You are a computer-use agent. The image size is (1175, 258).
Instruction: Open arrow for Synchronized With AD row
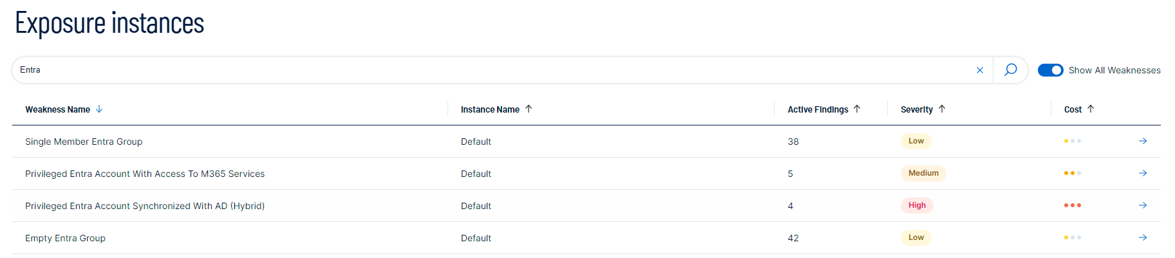(1143, 205)
